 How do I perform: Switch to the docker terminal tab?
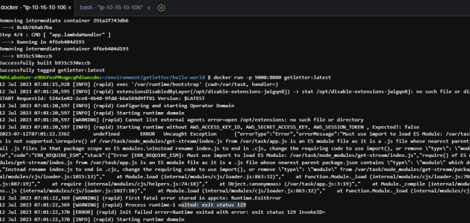[x=33, y=7]
